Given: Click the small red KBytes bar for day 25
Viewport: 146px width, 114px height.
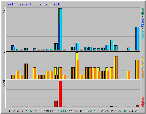Looking at the screenshot, I should click(111, 107).
